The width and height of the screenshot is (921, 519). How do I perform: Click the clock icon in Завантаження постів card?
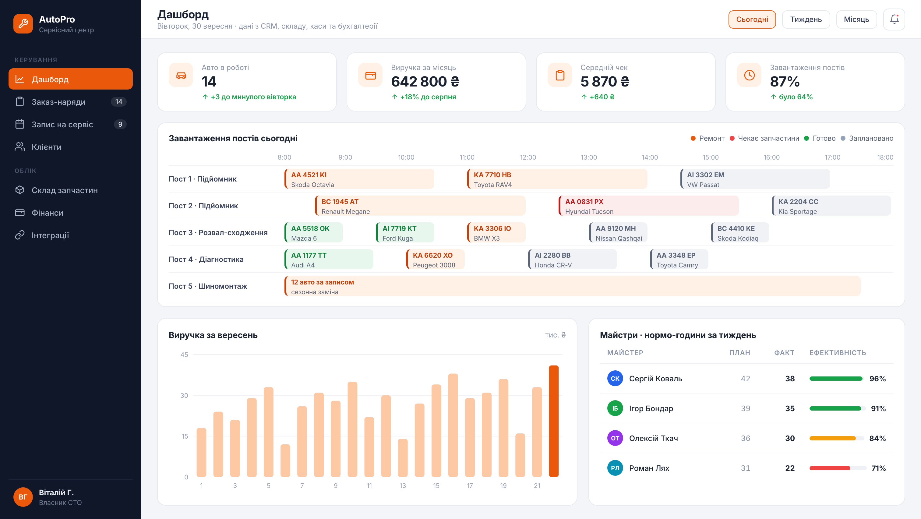750,76
